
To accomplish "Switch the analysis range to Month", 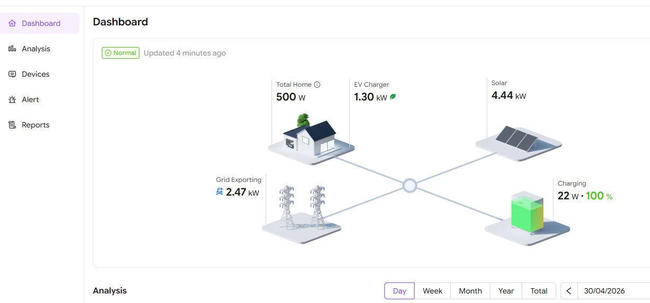I will tap(470, 291).
